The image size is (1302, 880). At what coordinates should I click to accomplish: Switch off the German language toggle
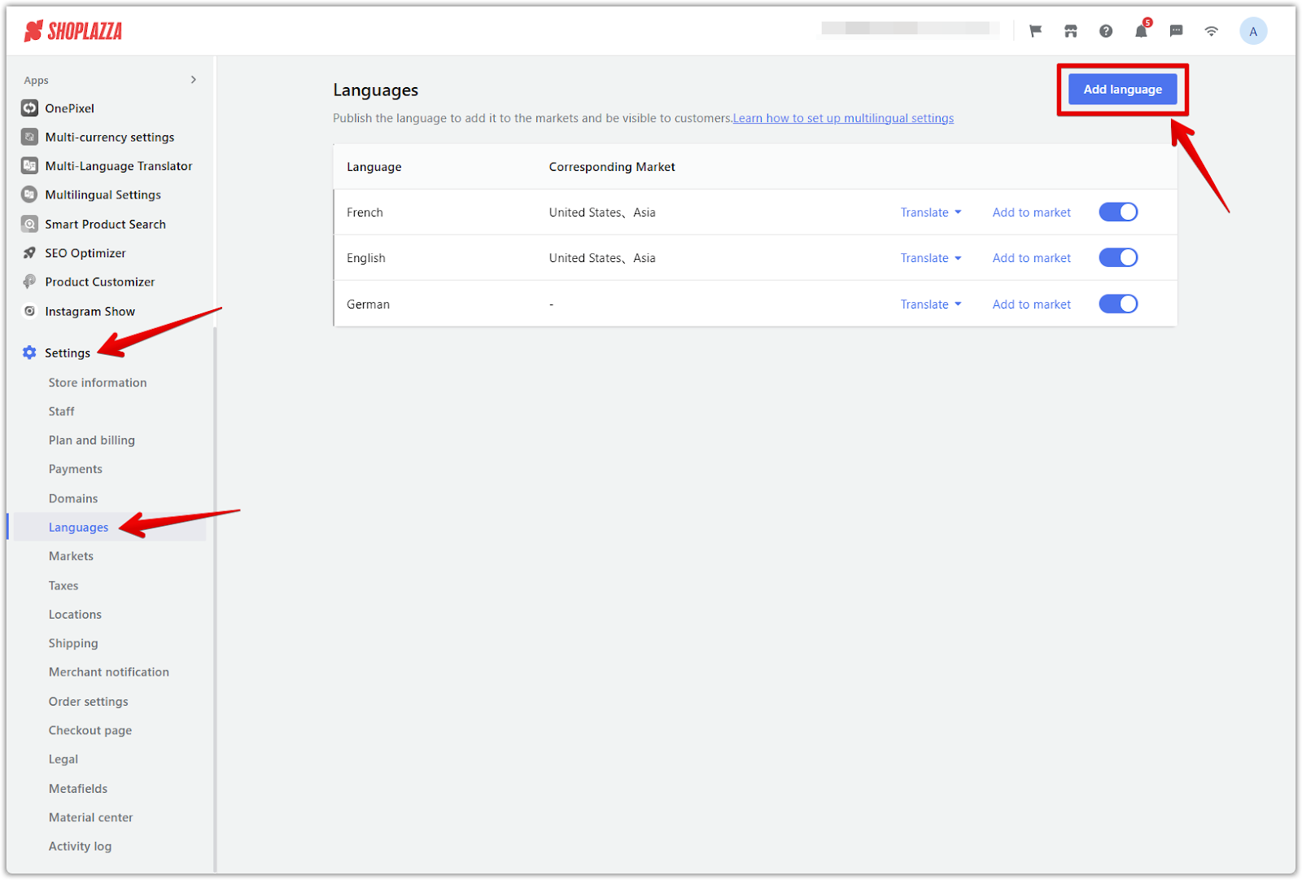tap(1118, 304)
